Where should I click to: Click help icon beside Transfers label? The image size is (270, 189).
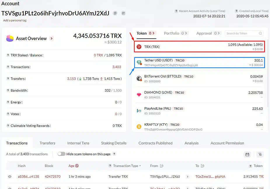8,79
